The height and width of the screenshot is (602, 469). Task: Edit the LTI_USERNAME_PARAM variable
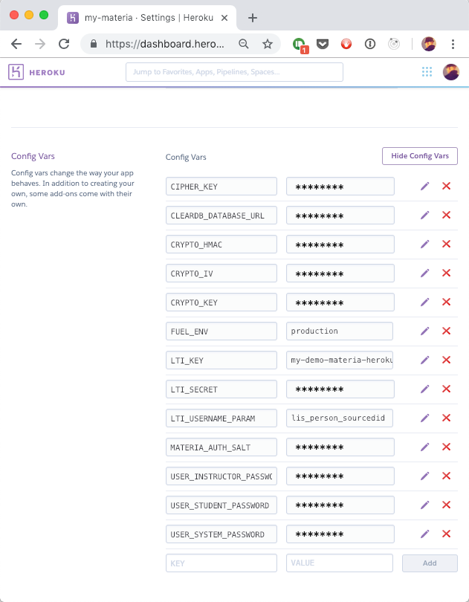[x=424, y=418]
